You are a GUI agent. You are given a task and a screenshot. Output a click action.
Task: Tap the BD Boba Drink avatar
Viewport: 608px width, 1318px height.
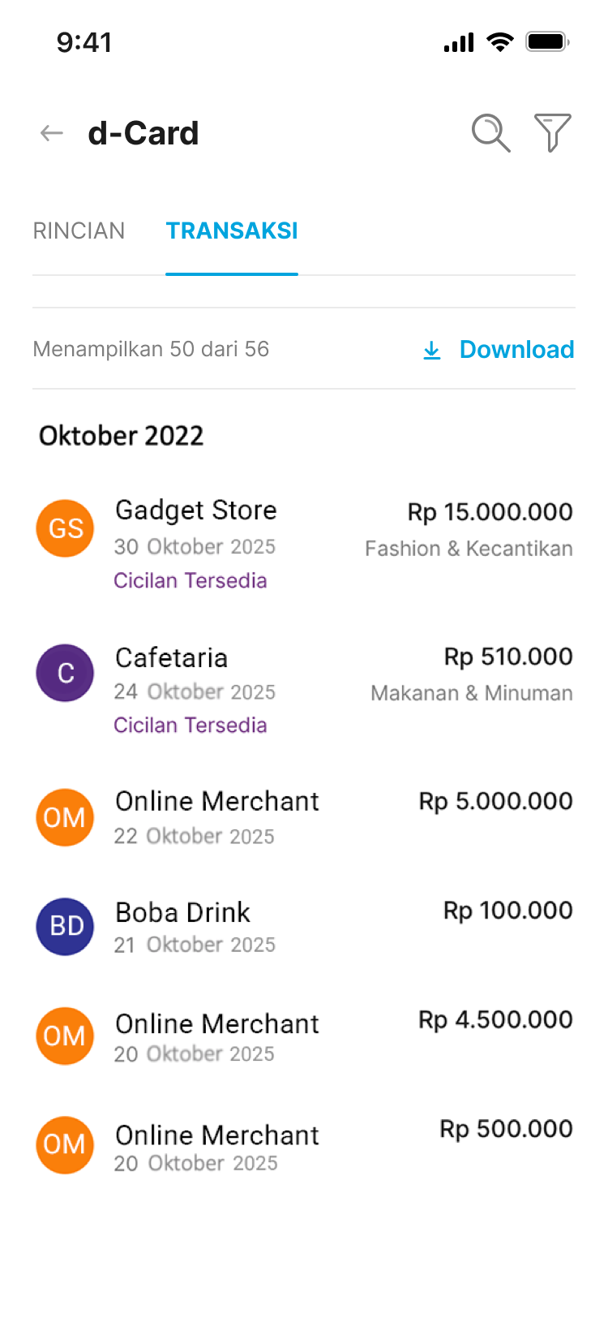coord(65,926)
